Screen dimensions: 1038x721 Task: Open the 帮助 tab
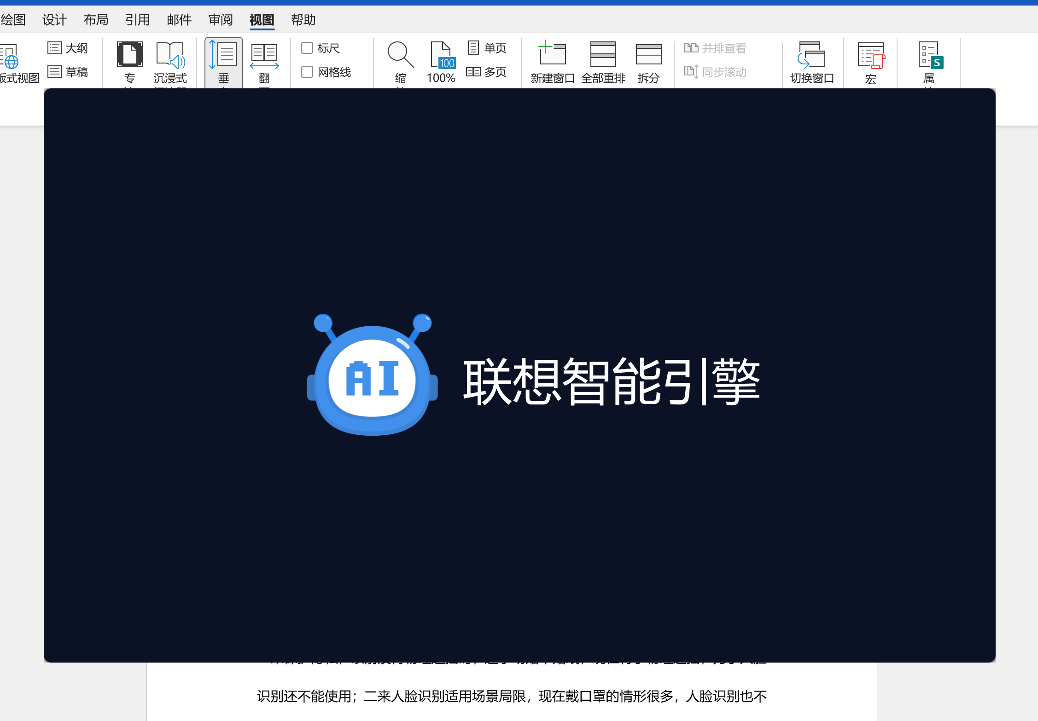tap(303, 20)
